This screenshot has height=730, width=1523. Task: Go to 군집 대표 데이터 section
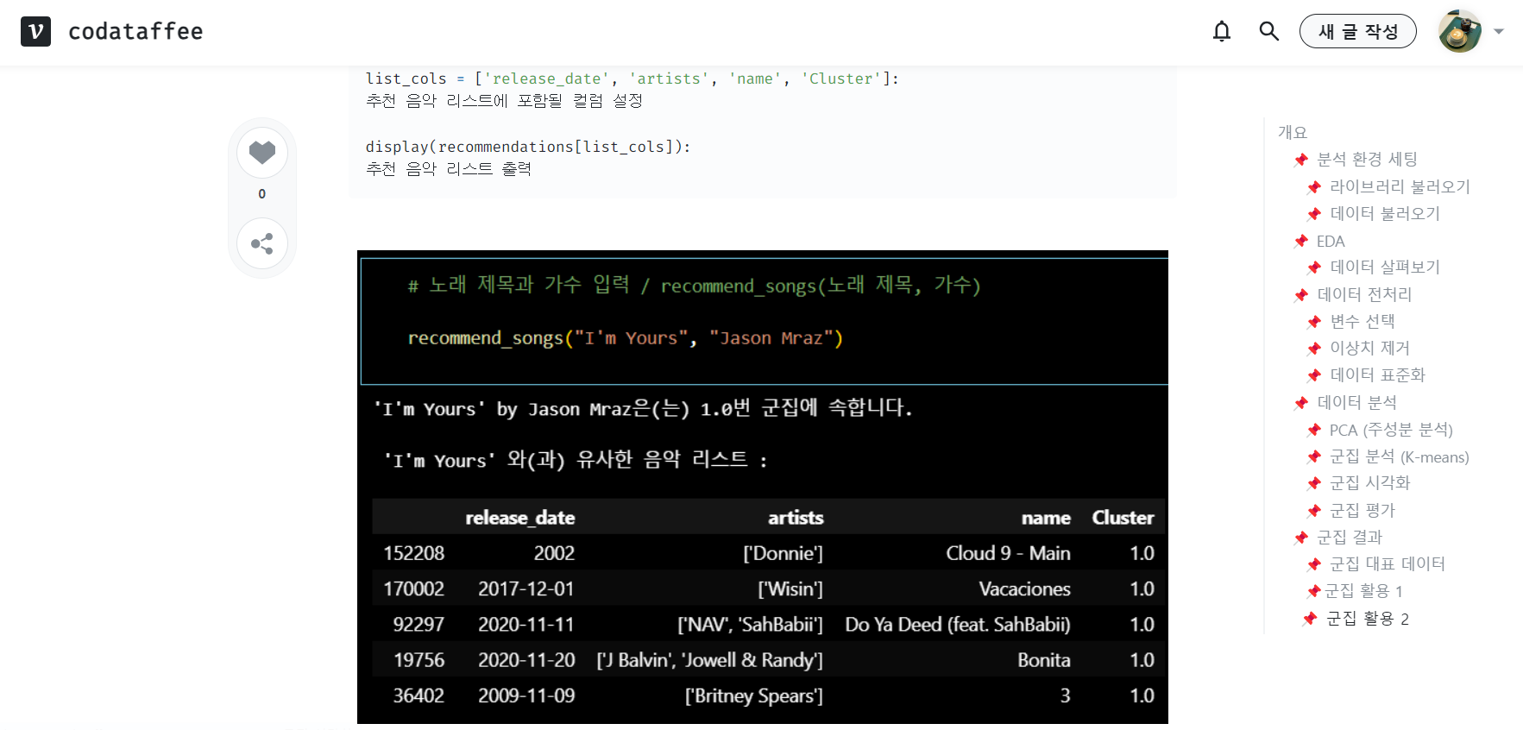coord(1388,564)
